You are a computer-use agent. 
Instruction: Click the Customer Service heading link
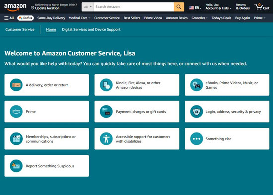point(20,30)
